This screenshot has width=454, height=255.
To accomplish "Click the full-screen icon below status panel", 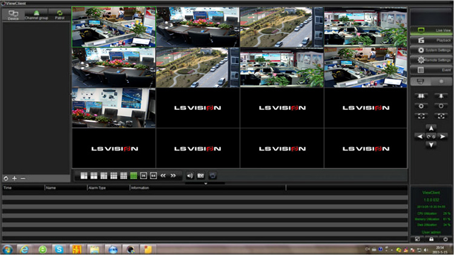I will point(417,239).
